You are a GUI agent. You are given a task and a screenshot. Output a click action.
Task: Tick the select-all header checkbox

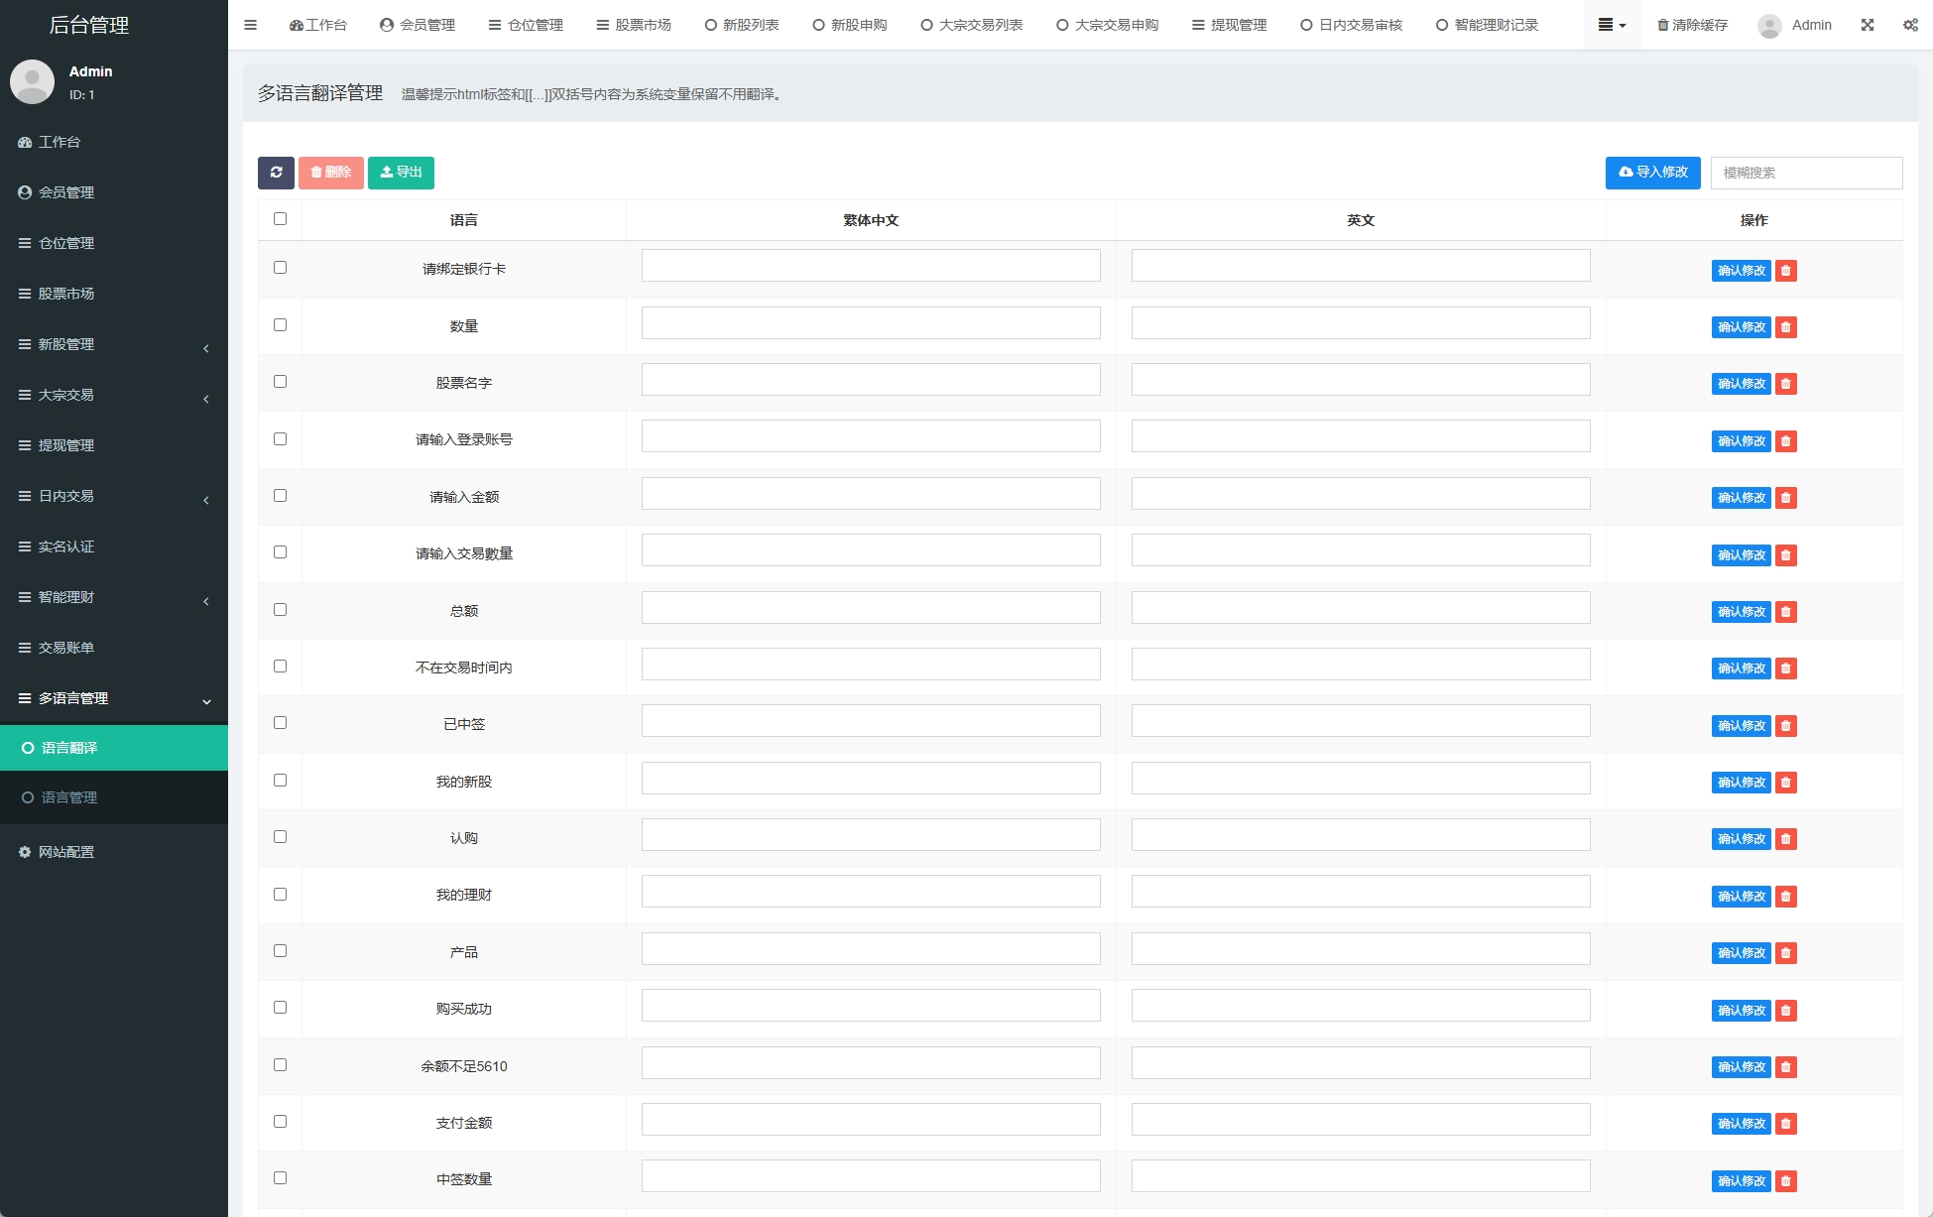(280, 219)
